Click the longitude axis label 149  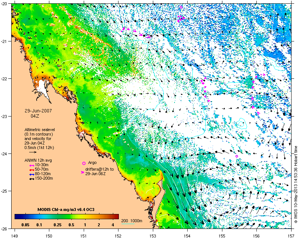[x=15, y=236]
